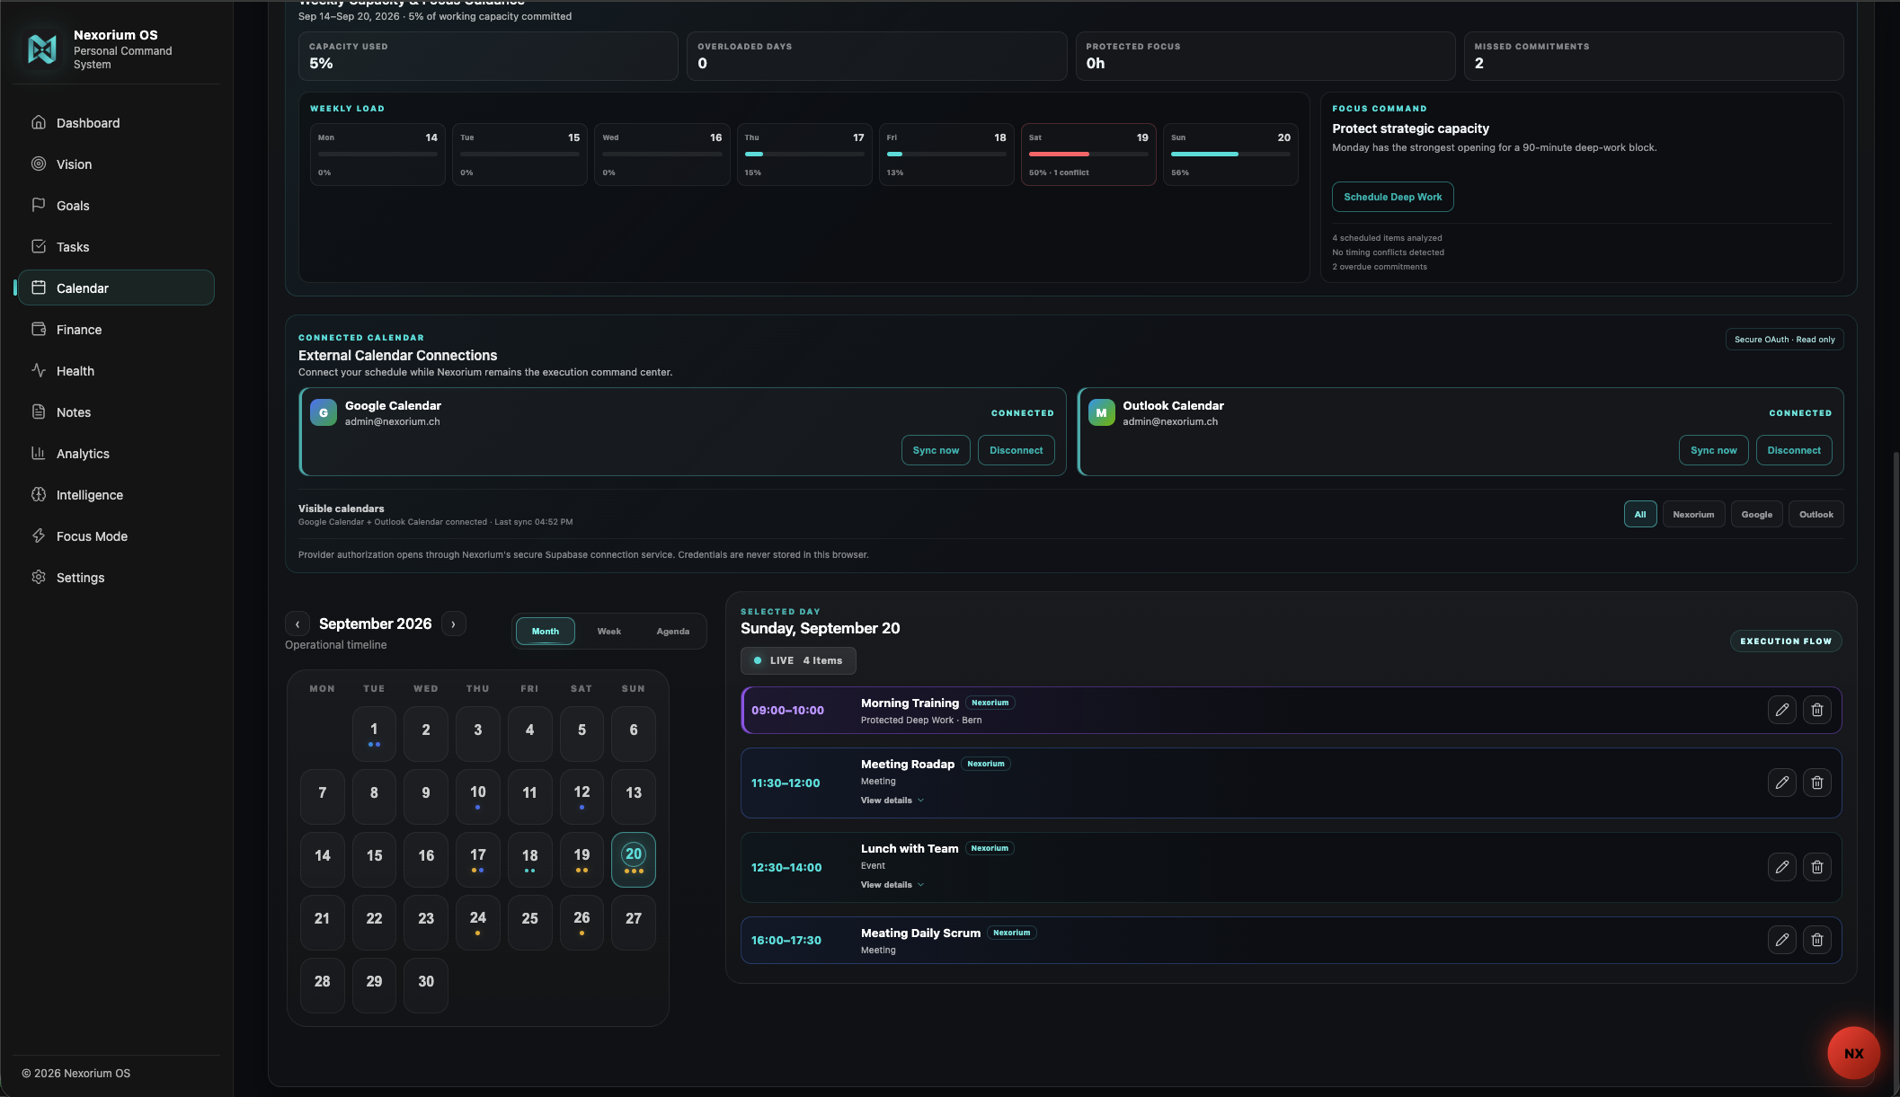The width and height of the screenshot is (1900, 1097).
Task: Open the Vision page icon
Action: tap(39, 164)
